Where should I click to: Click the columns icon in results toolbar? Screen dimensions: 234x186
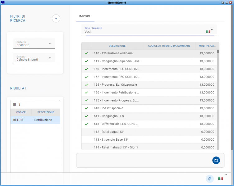pyautogui.click(x=14, y=104)
